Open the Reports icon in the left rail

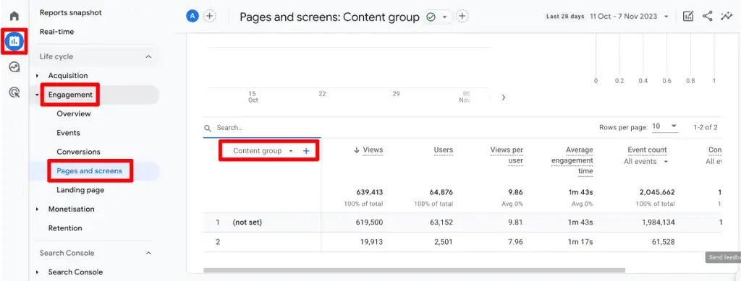(x=14, y=41)
